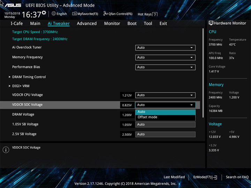The image size is (251, 188).
Task: Open the Ai Overclock Tuner dropdown
Action: (x=165, y=48)
